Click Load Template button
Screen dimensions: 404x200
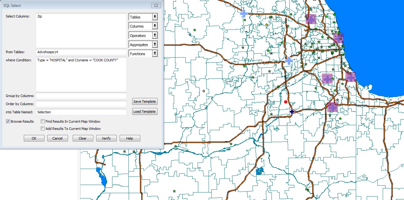point(145,111)
